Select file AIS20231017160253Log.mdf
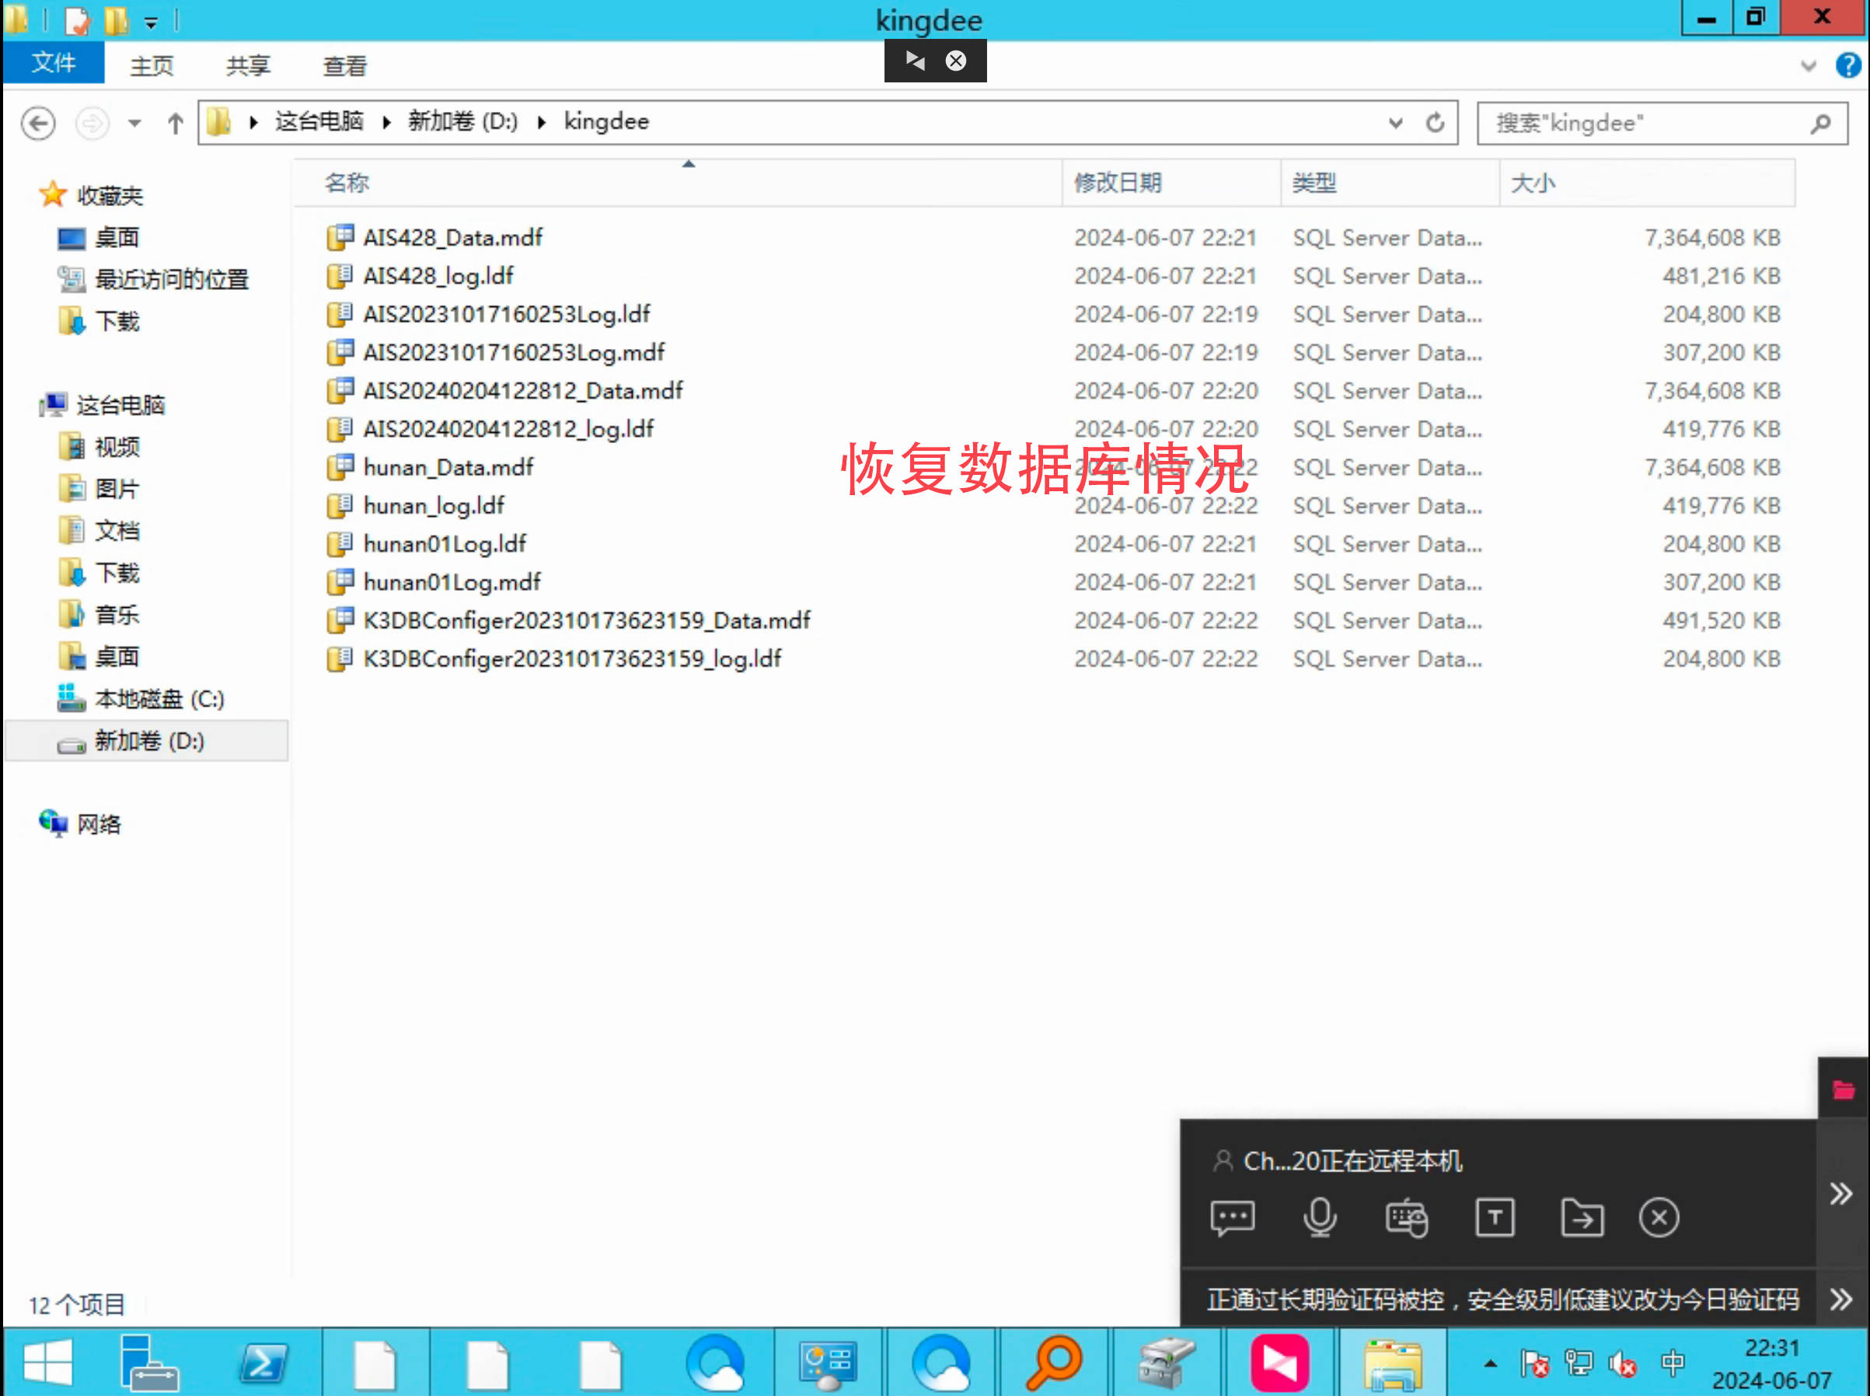The width and height of the screenshot is (1870, 1396). (x=514, y=352)
